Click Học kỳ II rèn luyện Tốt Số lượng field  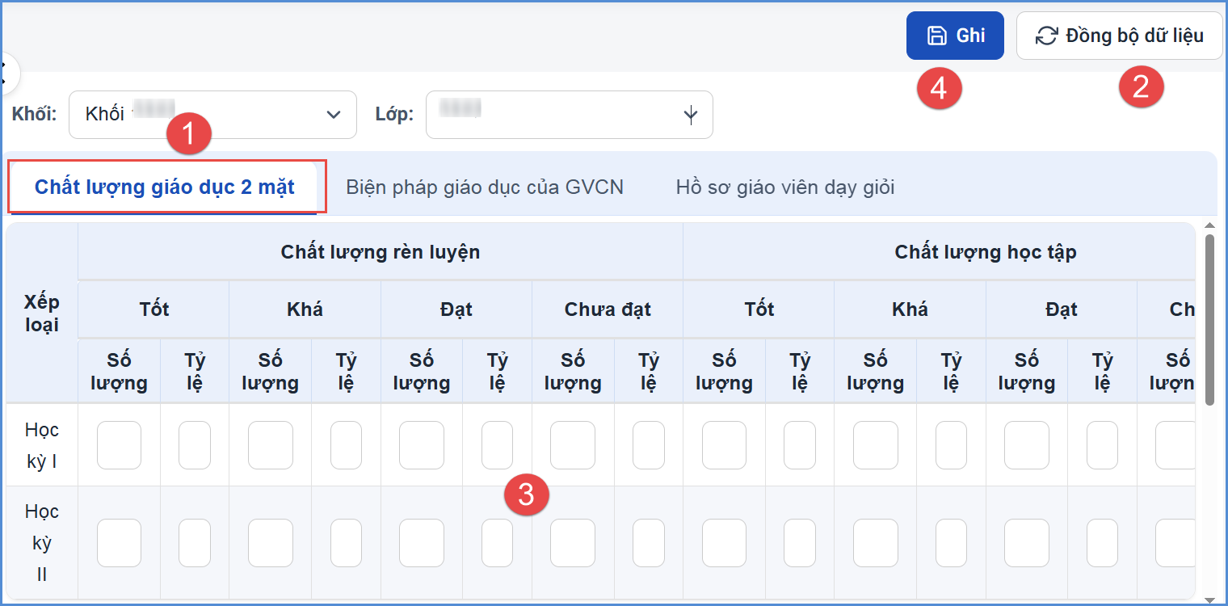(119, 543)
